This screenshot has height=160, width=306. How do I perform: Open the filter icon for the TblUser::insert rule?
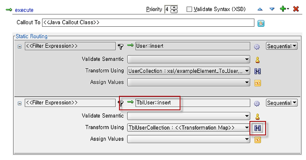[121, 103]
